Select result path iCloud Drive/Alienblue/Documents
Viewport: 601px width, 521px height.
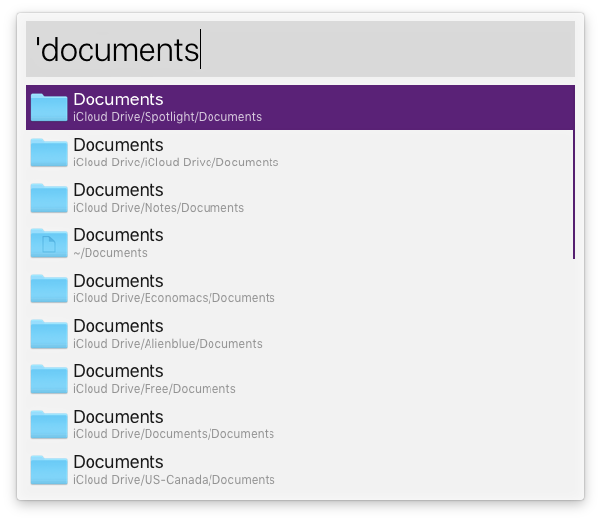tap(167, 344)
